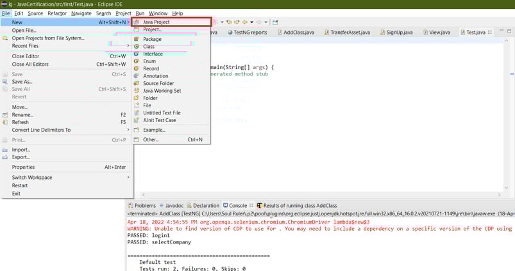Select Java Project in New submenu

tap(171, 22)
